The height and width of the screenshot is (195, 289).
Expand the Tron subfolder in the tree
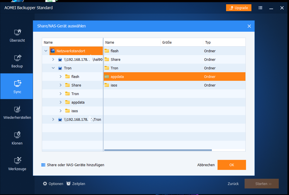(x=61, y=94)
